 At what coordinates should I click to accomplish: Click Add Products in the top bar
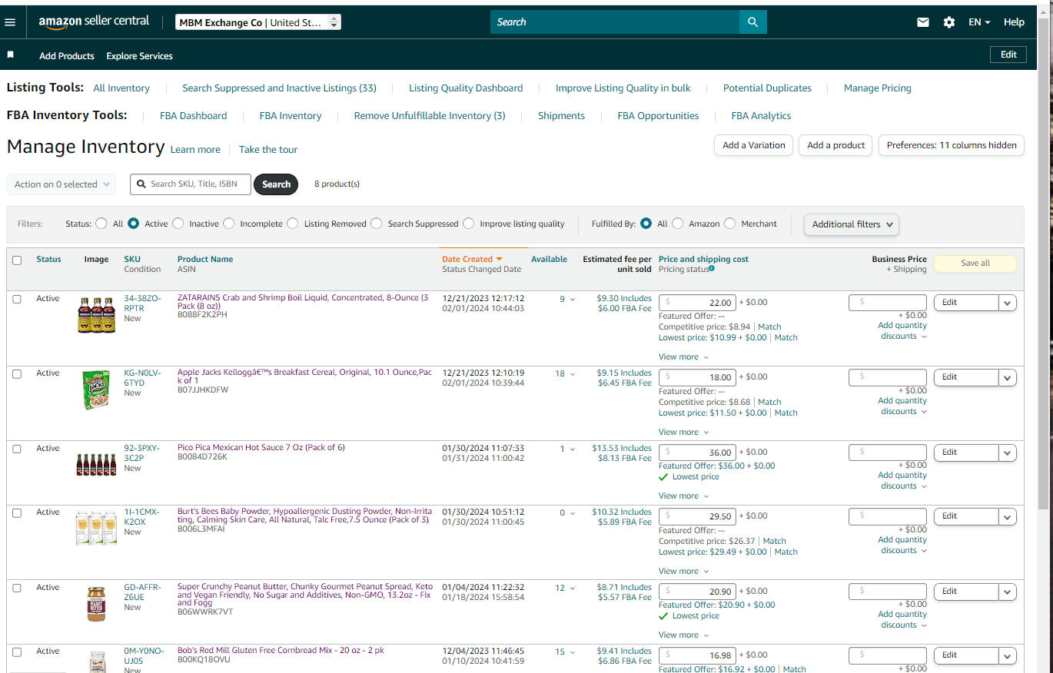point(67,56)
